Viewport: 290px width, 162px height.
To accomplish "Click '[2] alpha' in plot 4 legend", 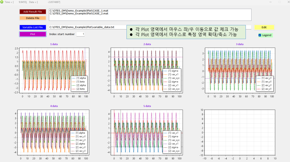I will (80, 144).
